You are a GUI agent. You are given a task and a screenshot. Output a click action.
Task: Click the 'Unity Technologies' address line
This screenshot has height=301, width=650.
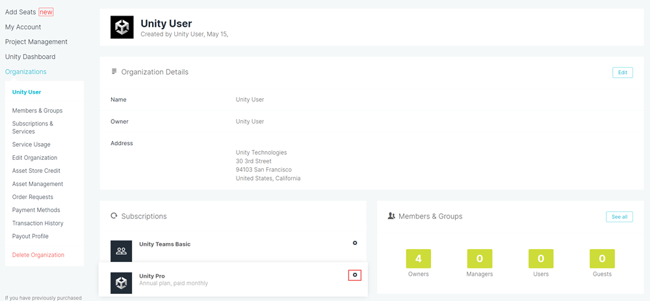tap(261, 153)
